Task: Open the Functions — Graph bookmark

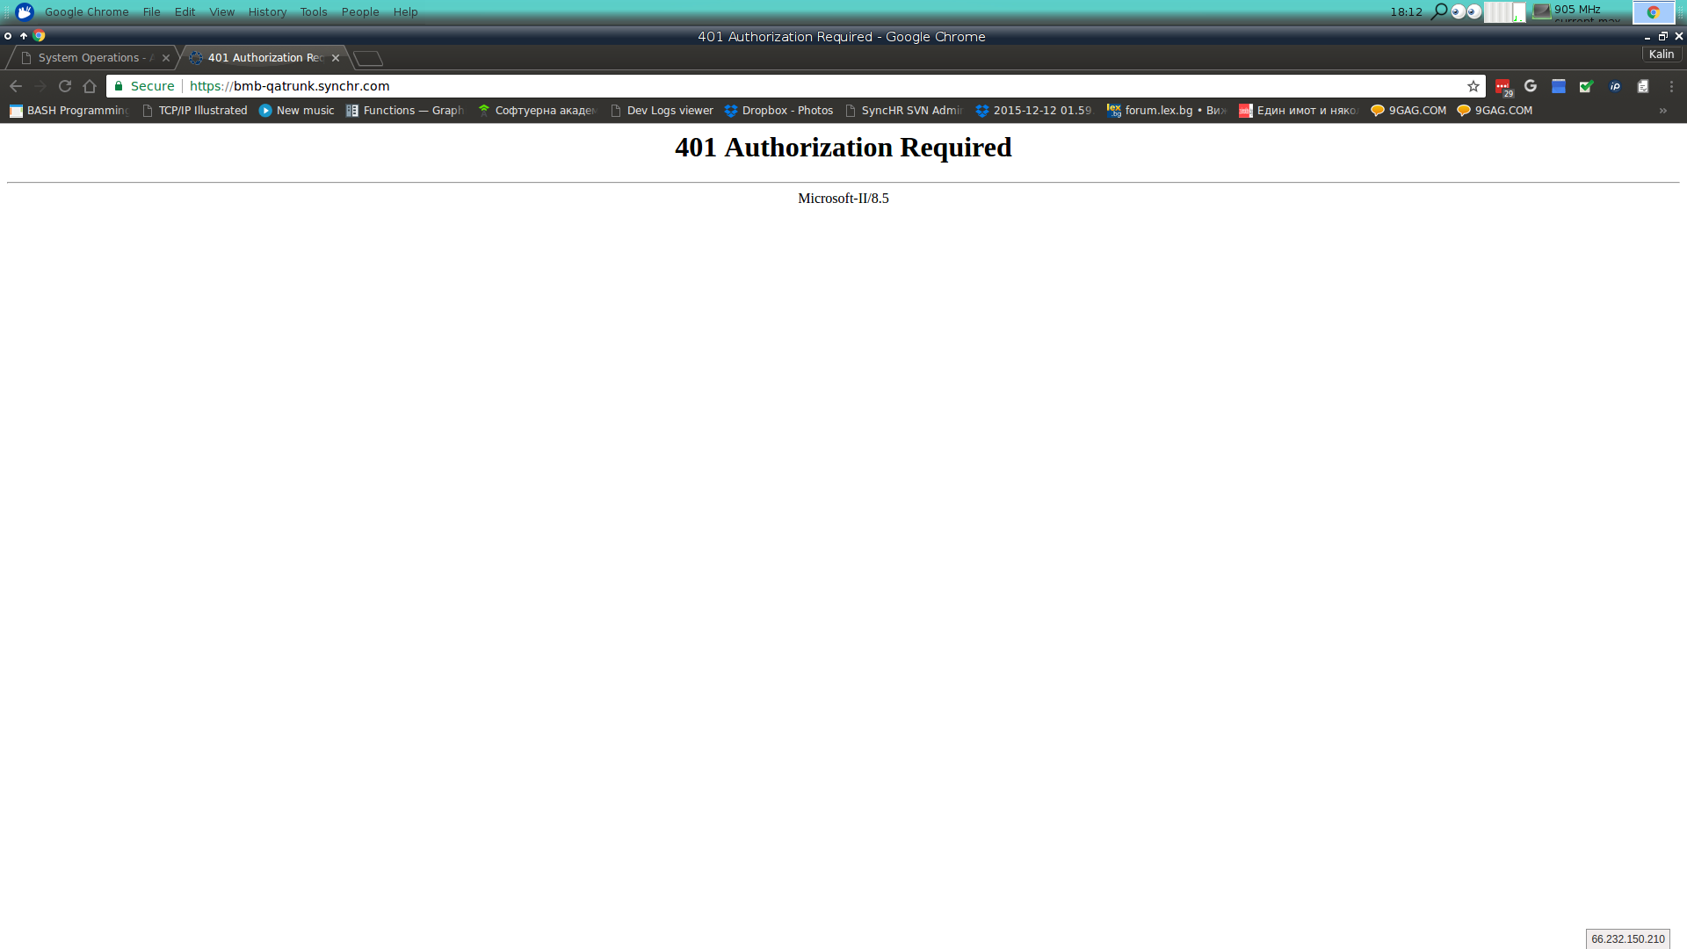Action: pos(405,111)
